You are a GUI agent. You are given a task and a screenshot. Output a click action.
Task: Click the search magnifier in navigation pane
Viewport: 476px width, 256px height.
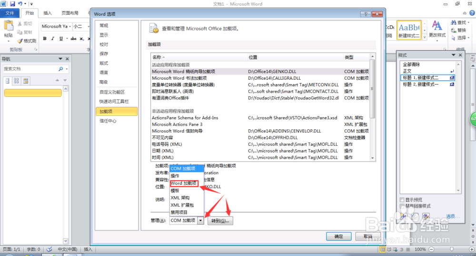(61, 69)
